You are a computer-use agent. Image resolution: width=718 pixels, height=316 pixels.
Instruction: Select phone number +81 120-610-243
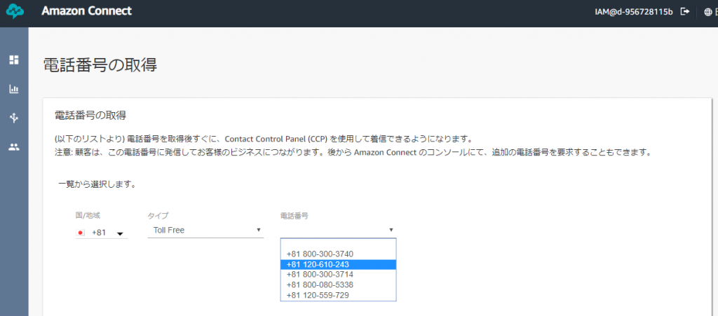(x=339, y=264)
